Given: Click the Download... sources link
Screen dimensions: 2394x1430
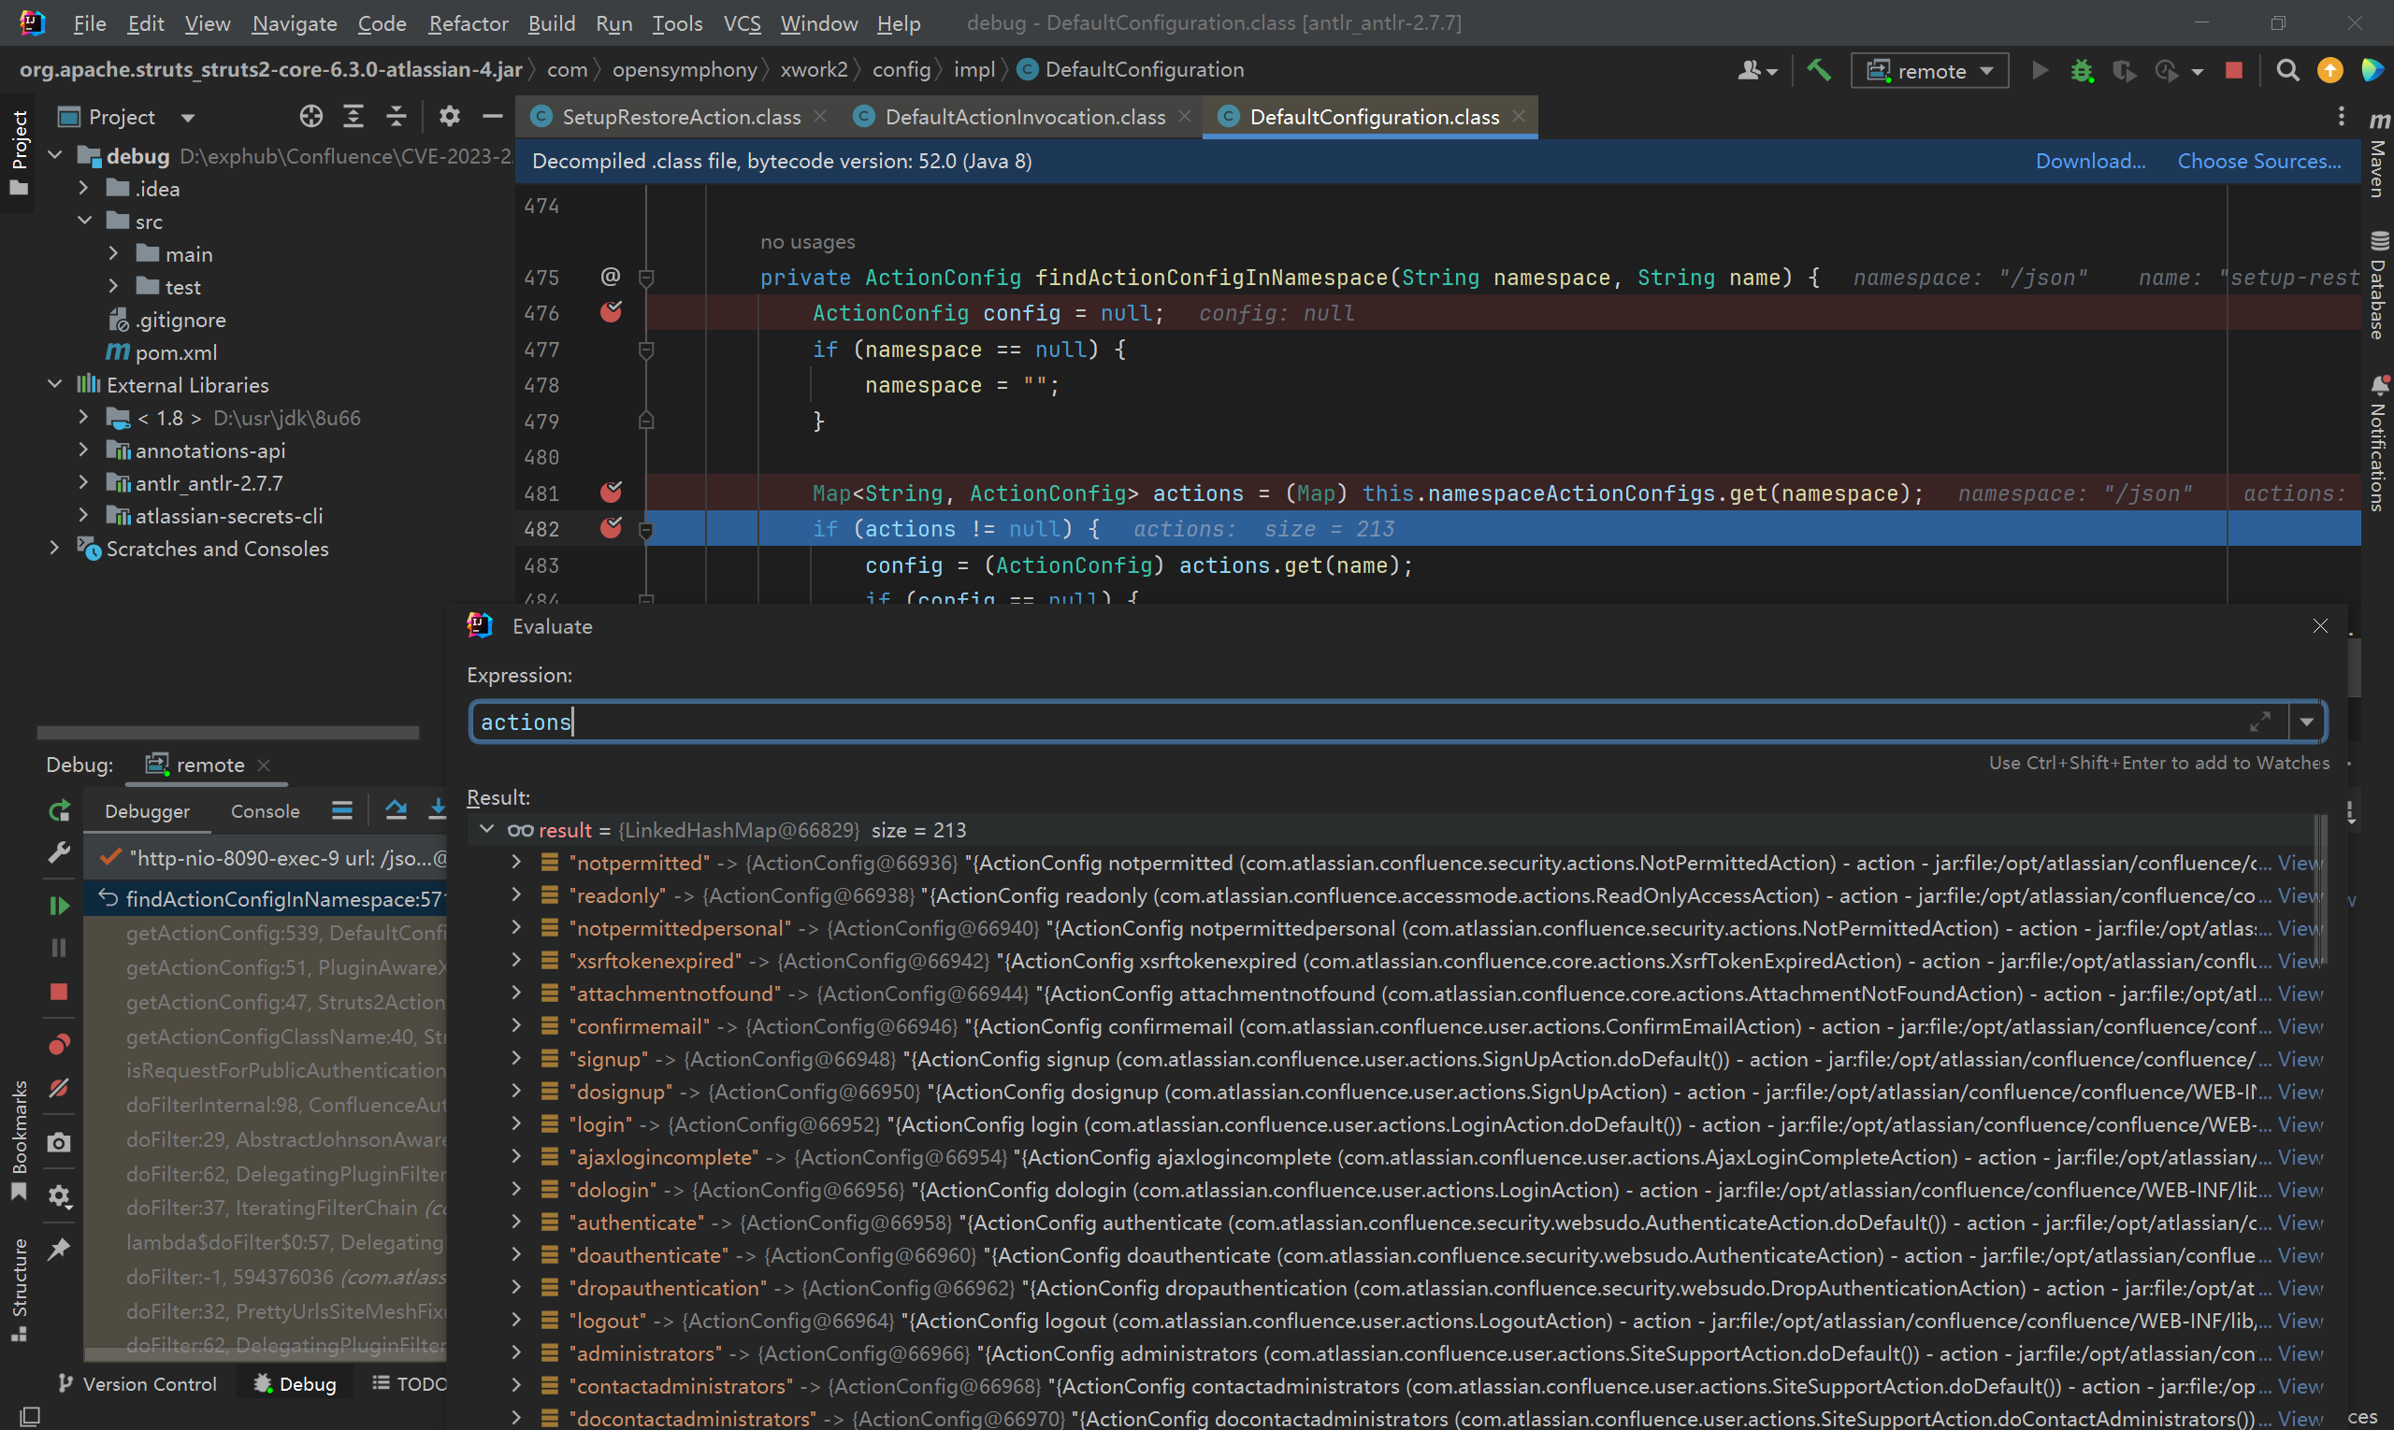Looking at the screenshot, I should coord(2090,161).
